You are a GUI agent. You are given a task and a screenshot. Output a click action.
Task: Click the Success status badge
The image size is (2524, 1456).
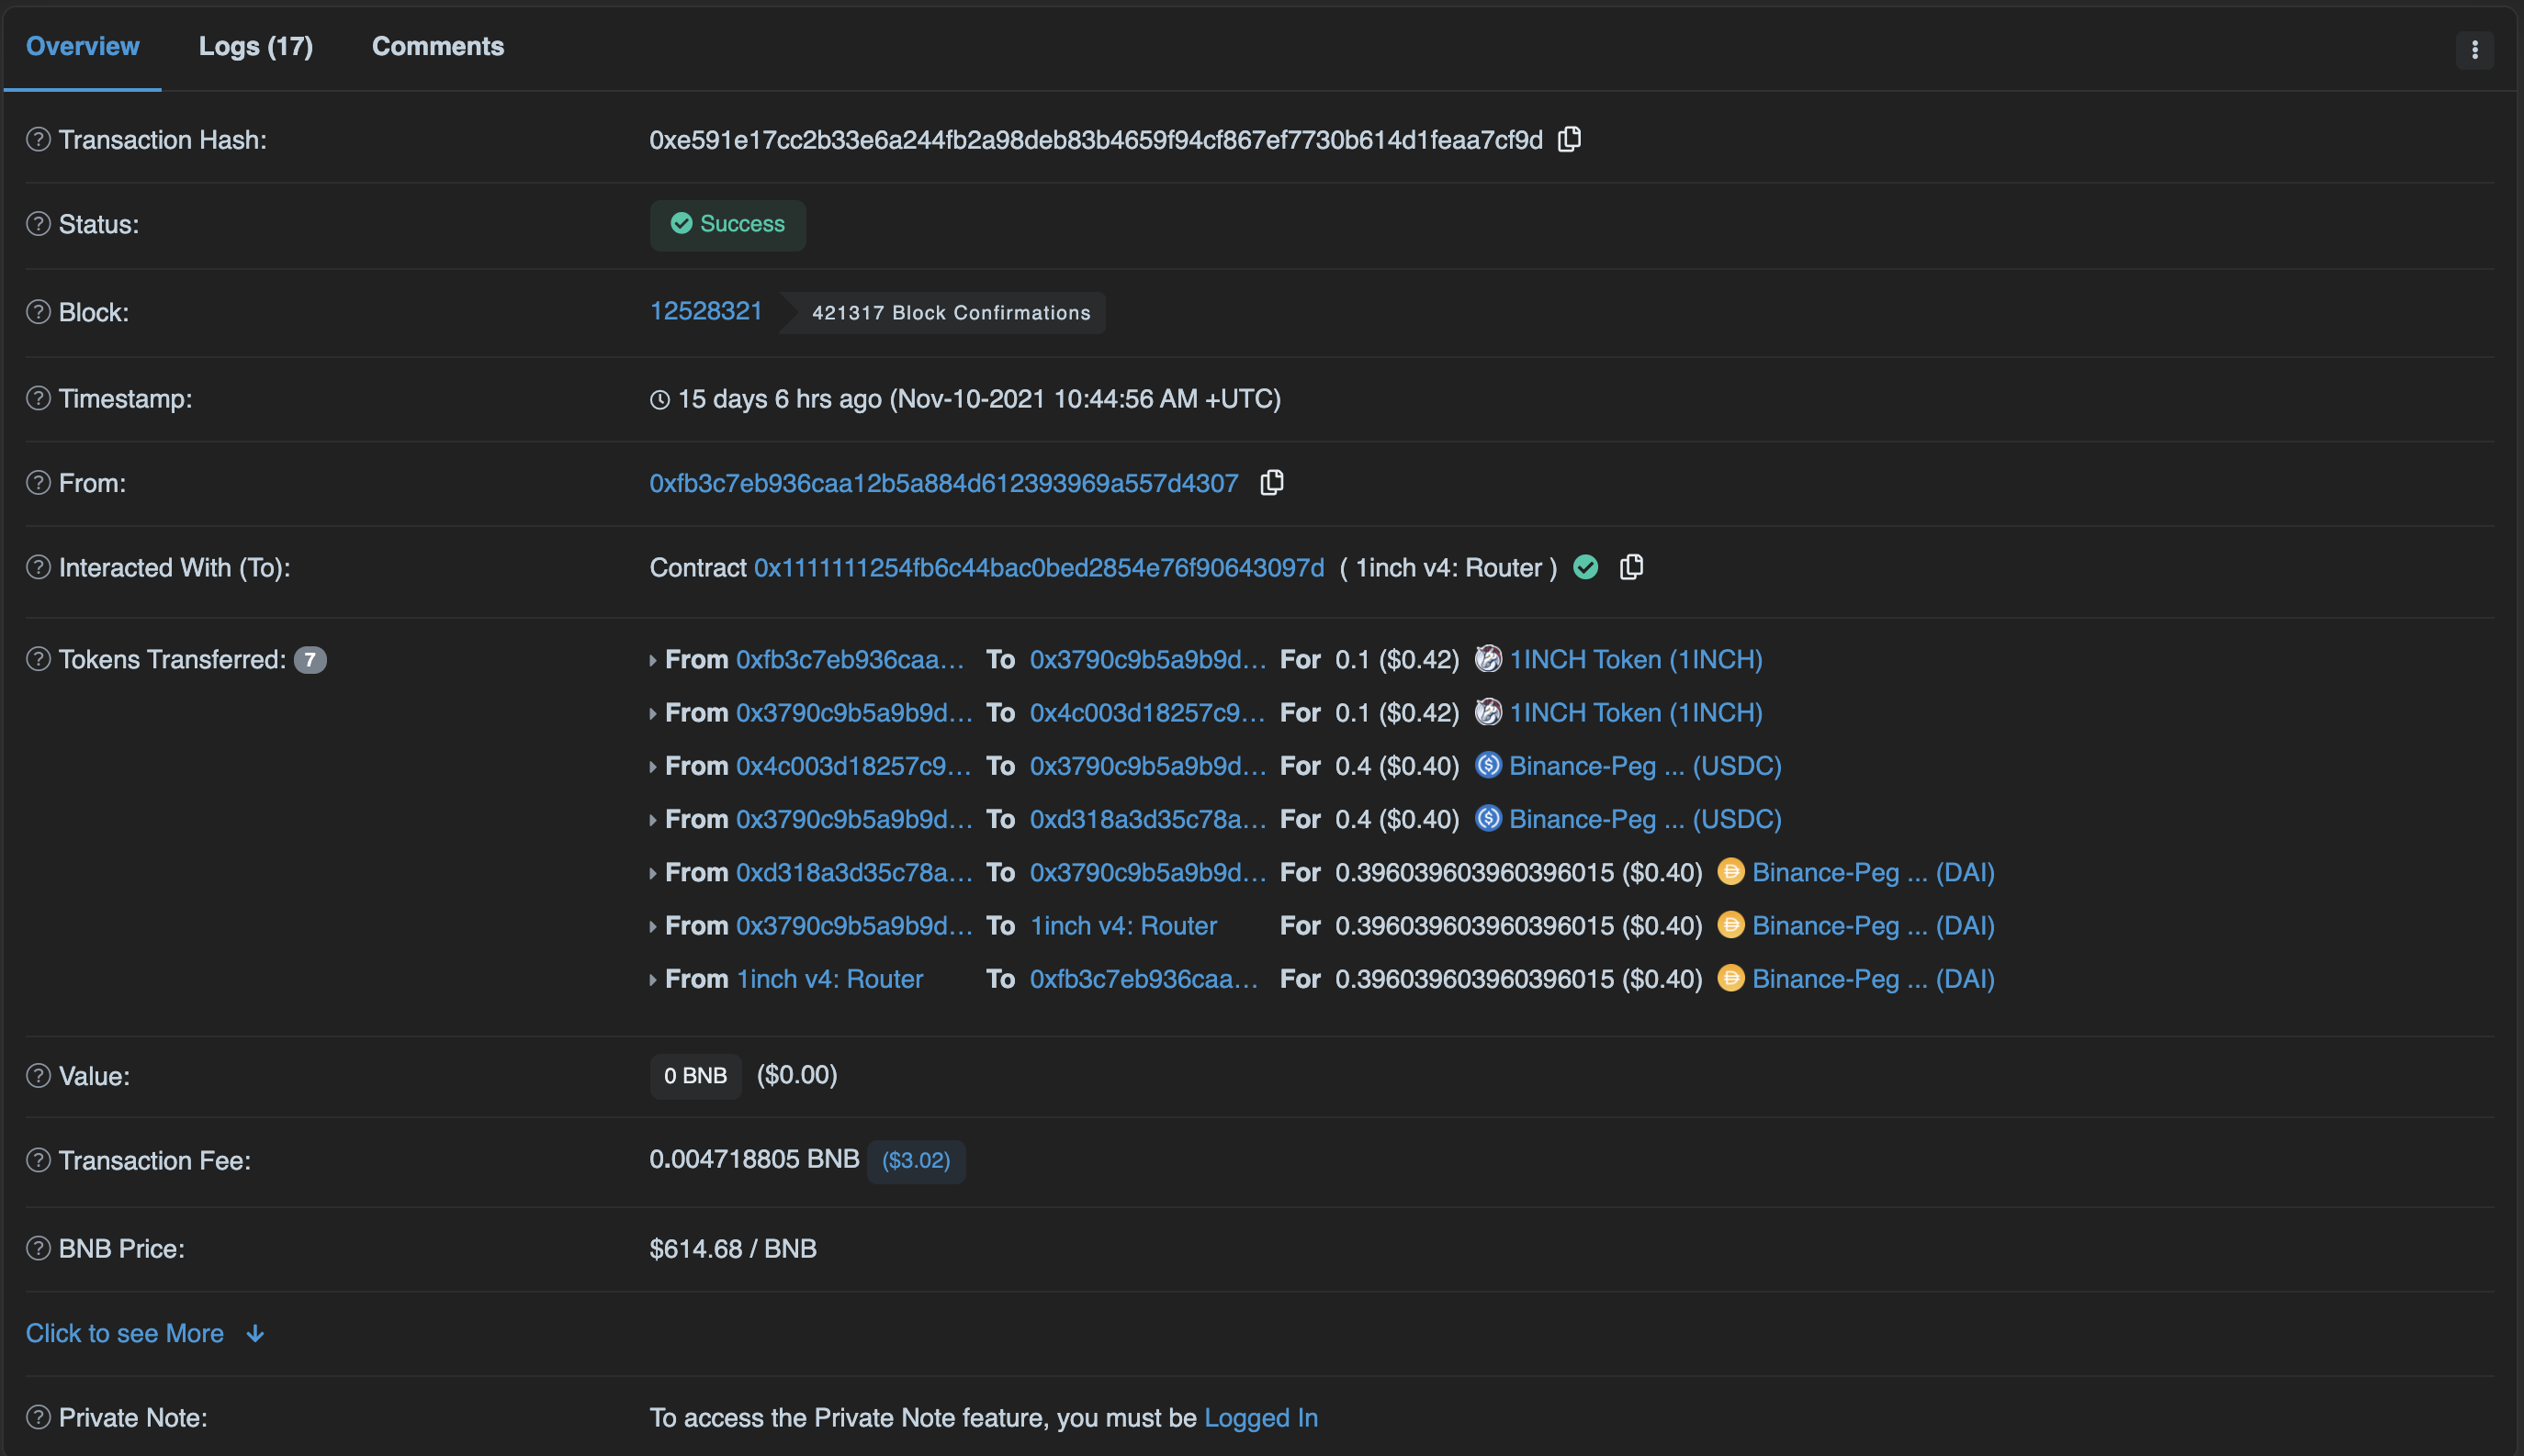(727, 224)
